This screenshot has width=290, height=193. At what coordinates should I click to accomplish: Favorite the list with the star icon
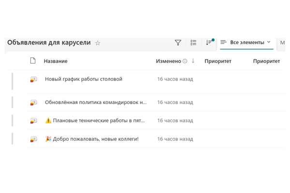[x=98, y=43]
